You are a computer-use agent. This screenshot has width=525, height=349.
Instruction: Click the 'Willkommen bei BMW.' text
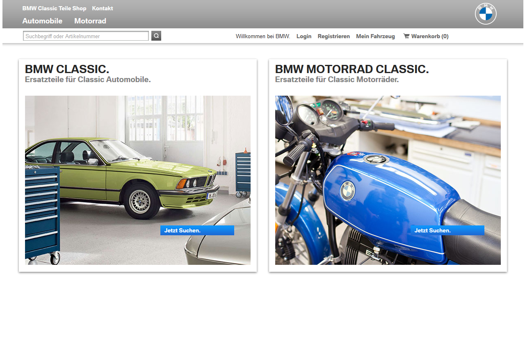(263, 36)
